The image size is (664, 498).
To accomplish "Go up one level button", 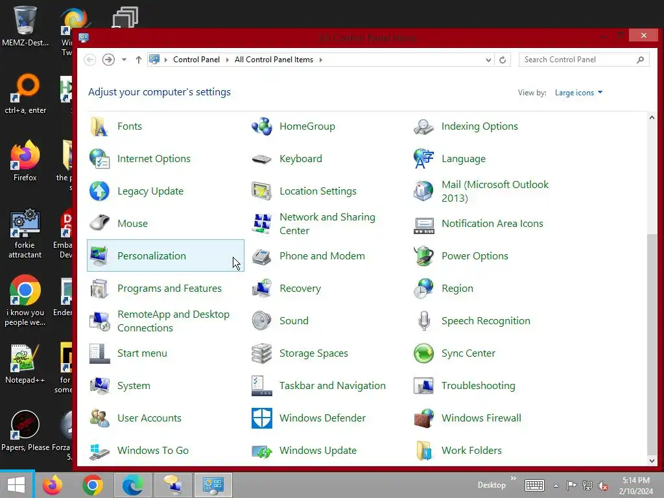I will pos(139,60).
